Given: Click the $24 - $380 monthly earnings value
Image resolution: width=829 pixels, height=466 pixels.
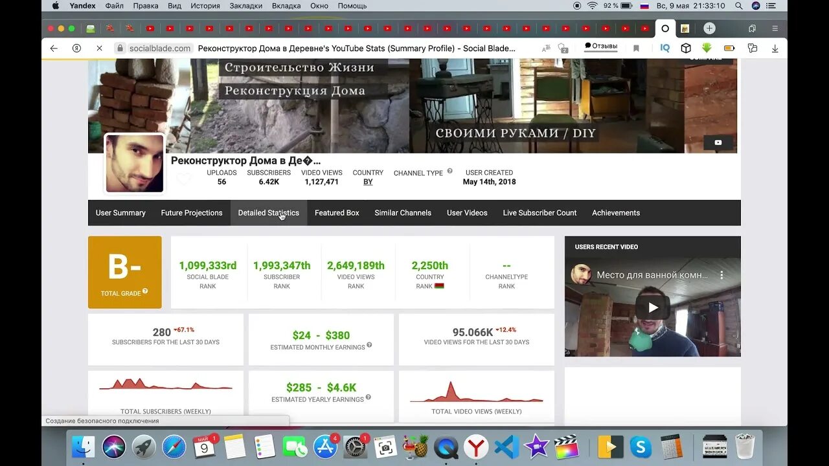Looking at the screenshot, I should (x=321, y=335).
